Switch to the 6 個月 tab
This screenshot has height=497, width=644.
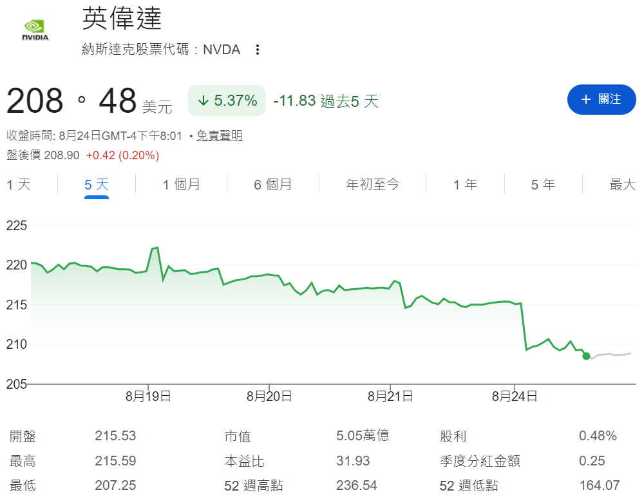(x=272, y=184)
